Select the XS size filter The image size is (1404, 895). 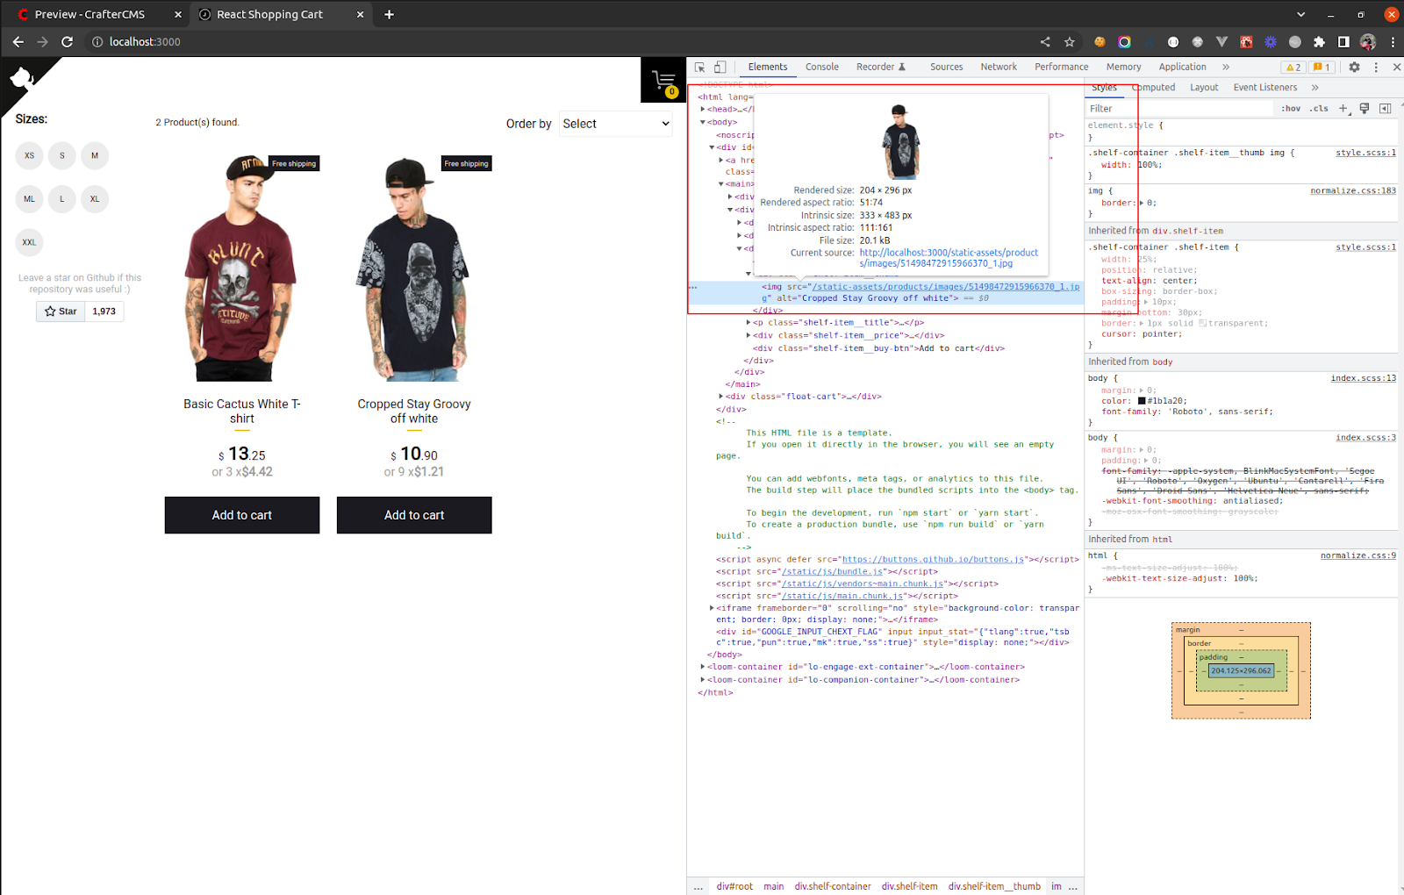[30, 156]
